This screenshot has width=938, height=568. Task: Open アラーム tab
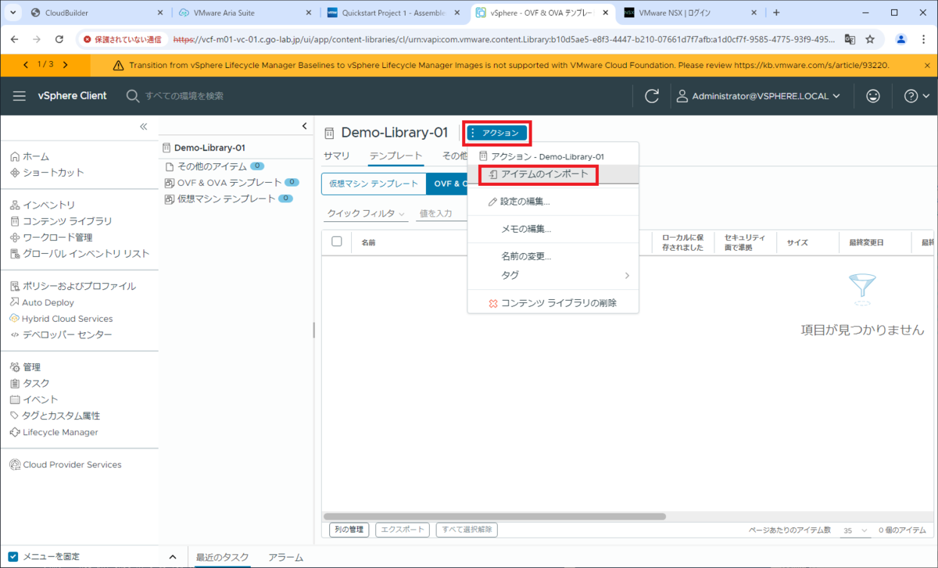pos(285,557)
